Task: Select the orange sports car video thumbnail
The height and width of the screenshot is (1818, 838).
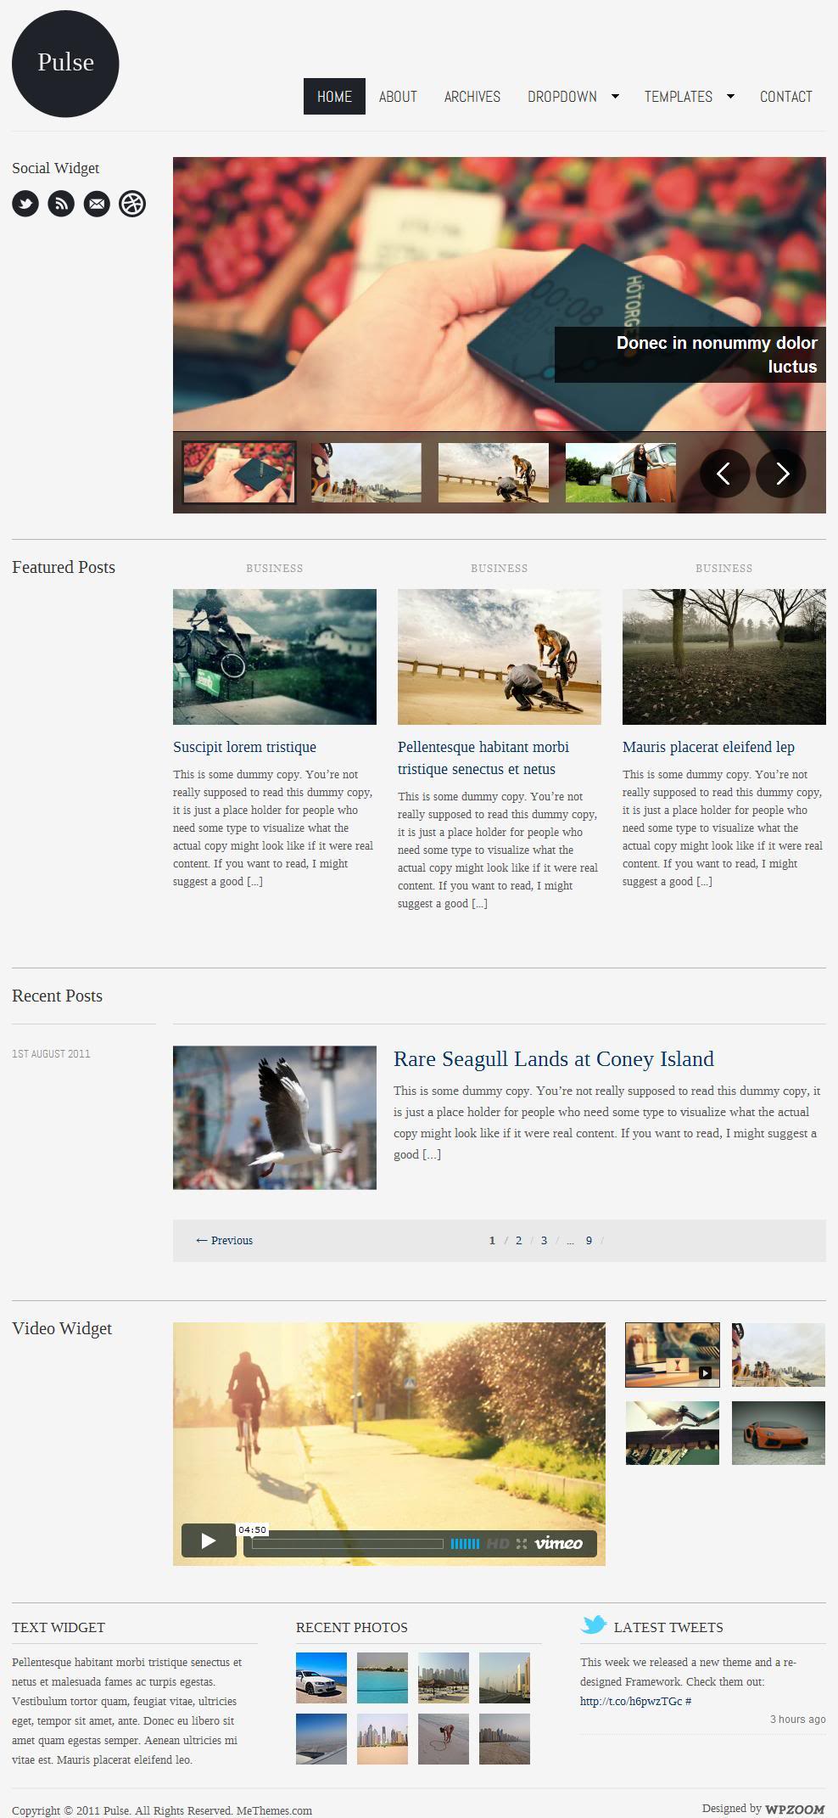Action: pos(779,1433)
